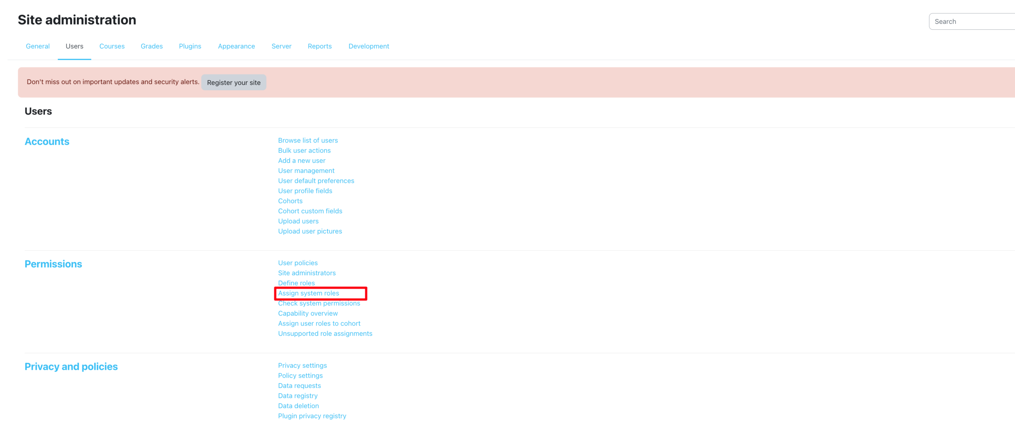The image size is (1015, 430).
Task: Open Plugin privacy registry
Action: point(312,416)
